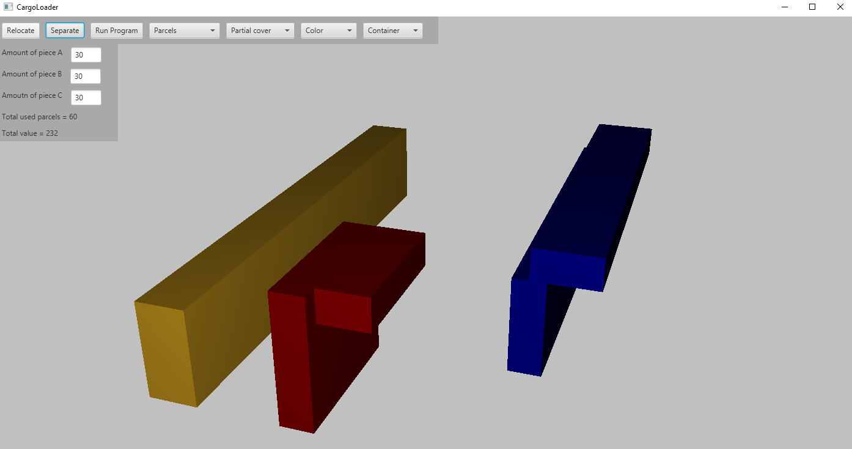852x449 pixels.
Task: Click the Amoutn of piece C field
Action: click(x=86, y=97)
